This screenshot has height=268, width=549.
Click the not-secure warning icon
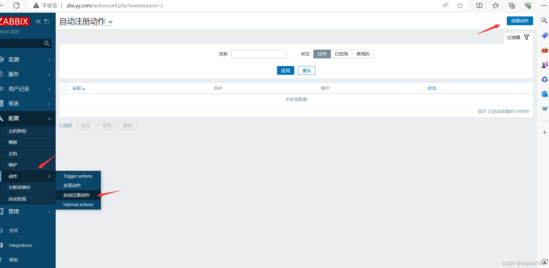[36, 6]
